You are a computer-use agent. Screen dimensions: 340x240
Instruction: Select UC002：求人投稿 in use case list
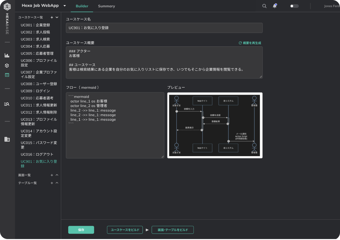35,32
